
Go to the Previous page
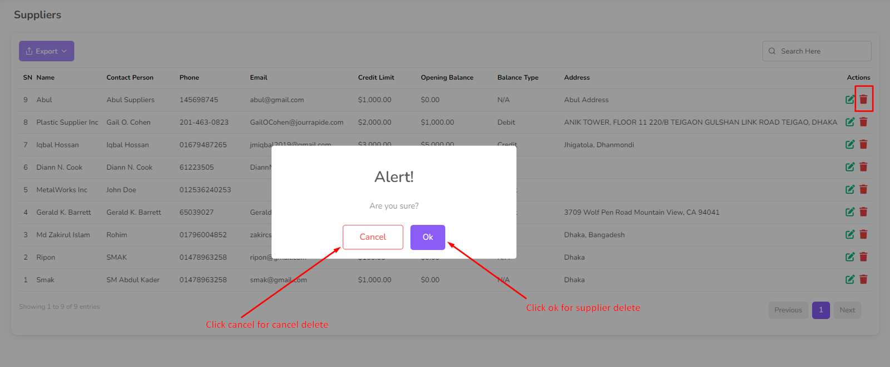click(x=788, y=310)
